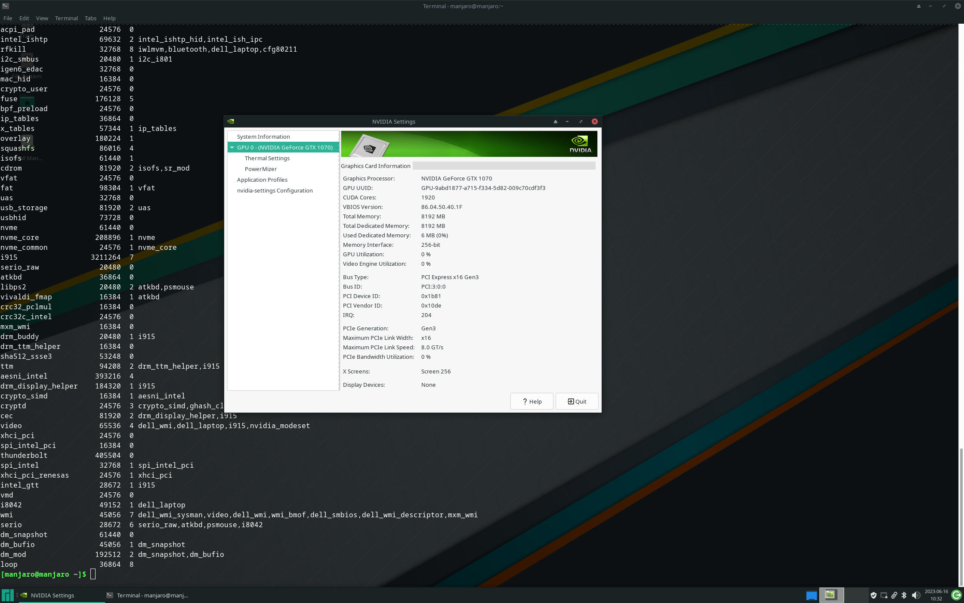Open nvidia-settings Configuration entry
This screenshot has height=603, width=964.
click(x=275, y=190)
